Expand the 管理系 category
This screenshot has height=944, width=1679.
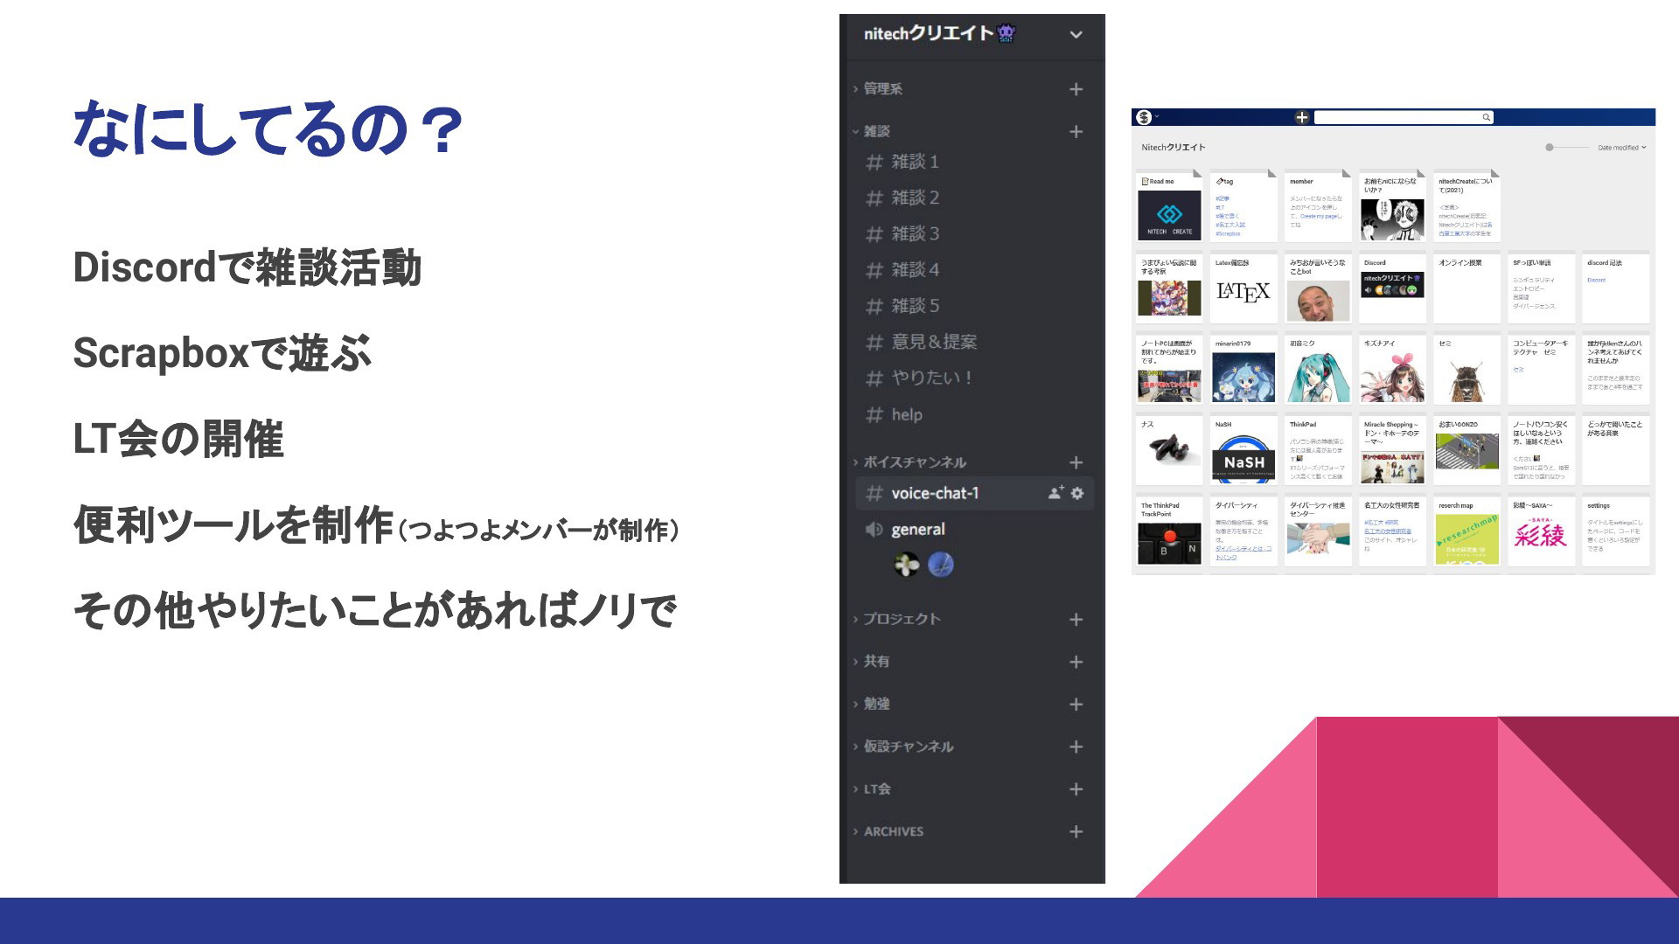pyautogui.click(x=878, y=88)
